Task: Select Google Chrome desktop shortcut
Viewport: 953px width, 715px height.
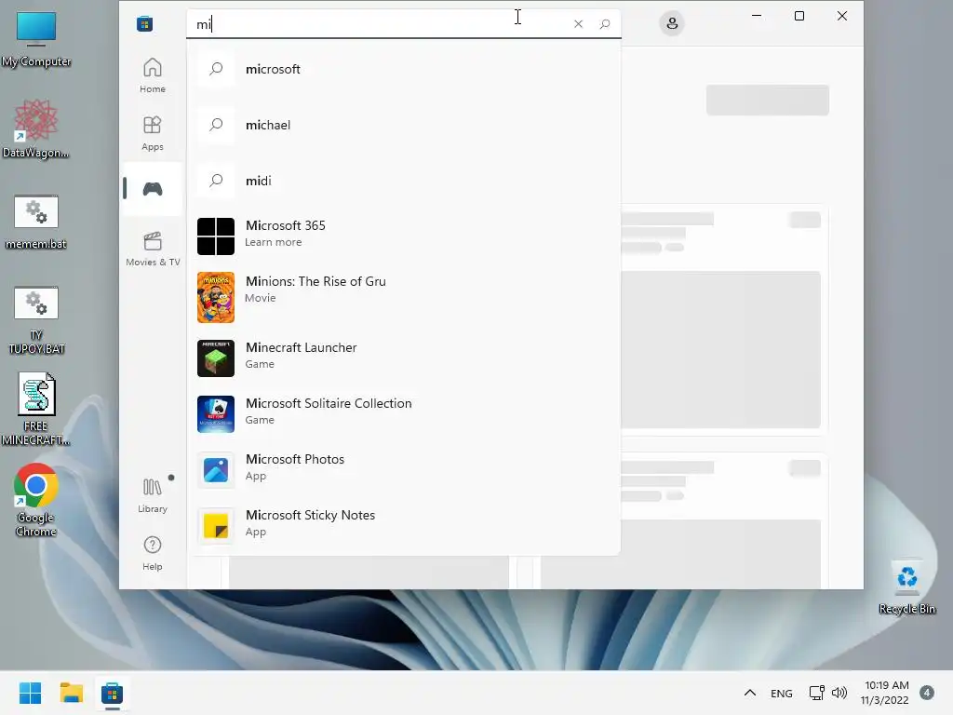Action: [x=36, y=500]
